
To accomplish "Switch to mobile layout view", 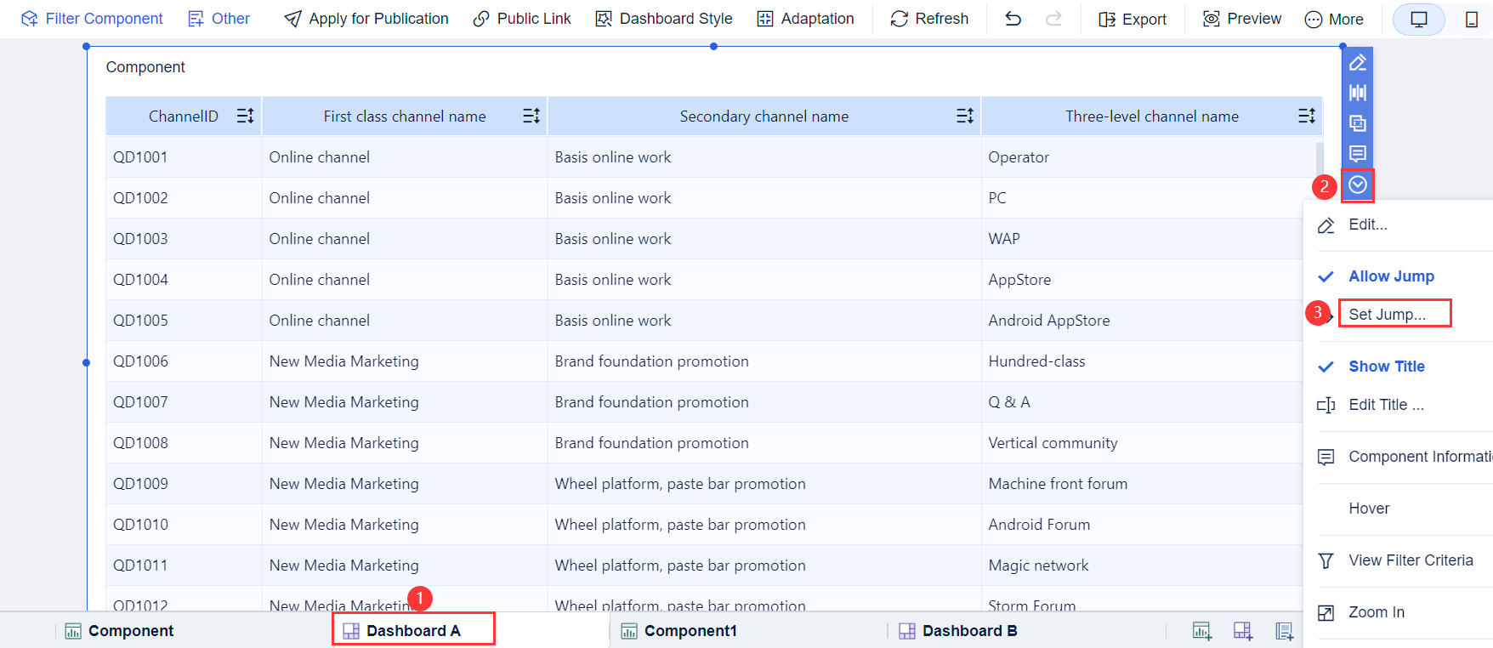I will point(1472,19).
